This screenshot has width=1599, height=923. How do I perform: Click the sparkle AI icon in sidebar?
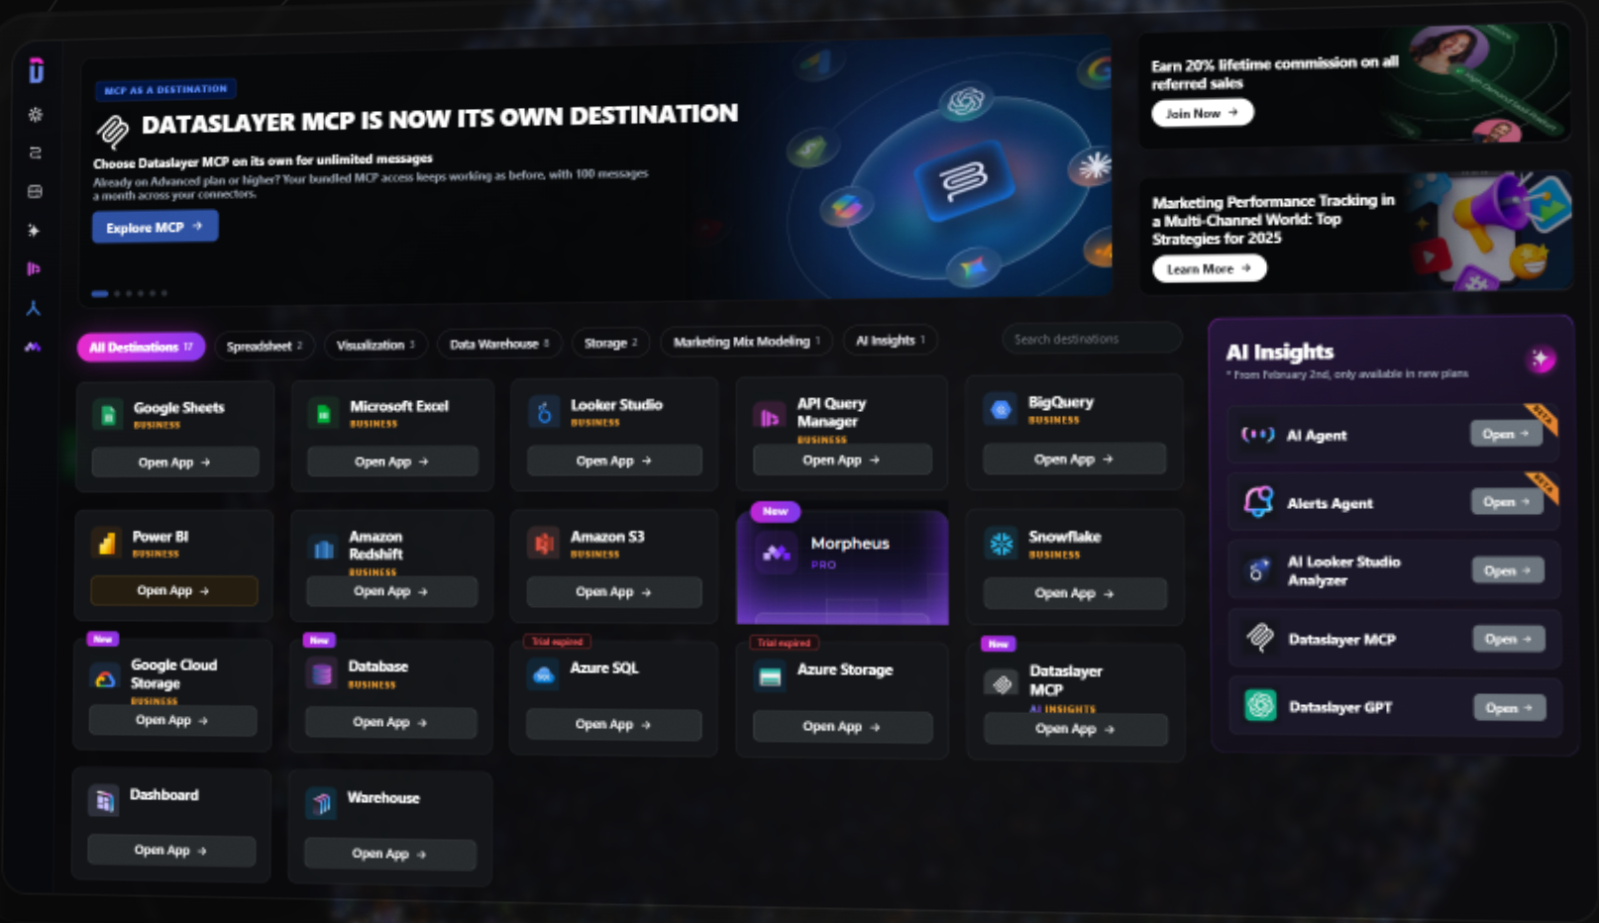tap(34, 230)
